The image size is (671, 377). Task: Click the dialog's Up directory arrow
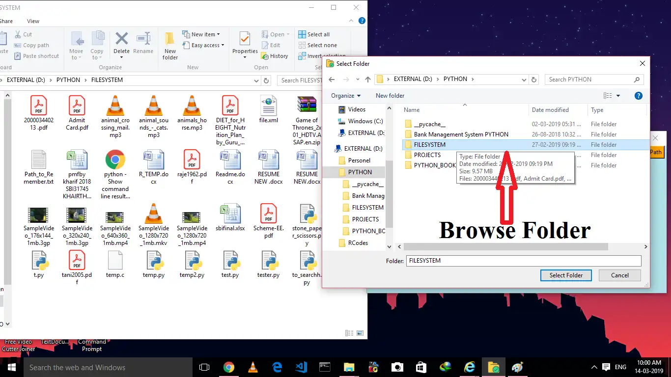point(368,80)
